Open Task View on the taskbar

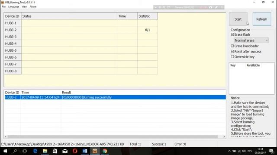tap(25, 151)
